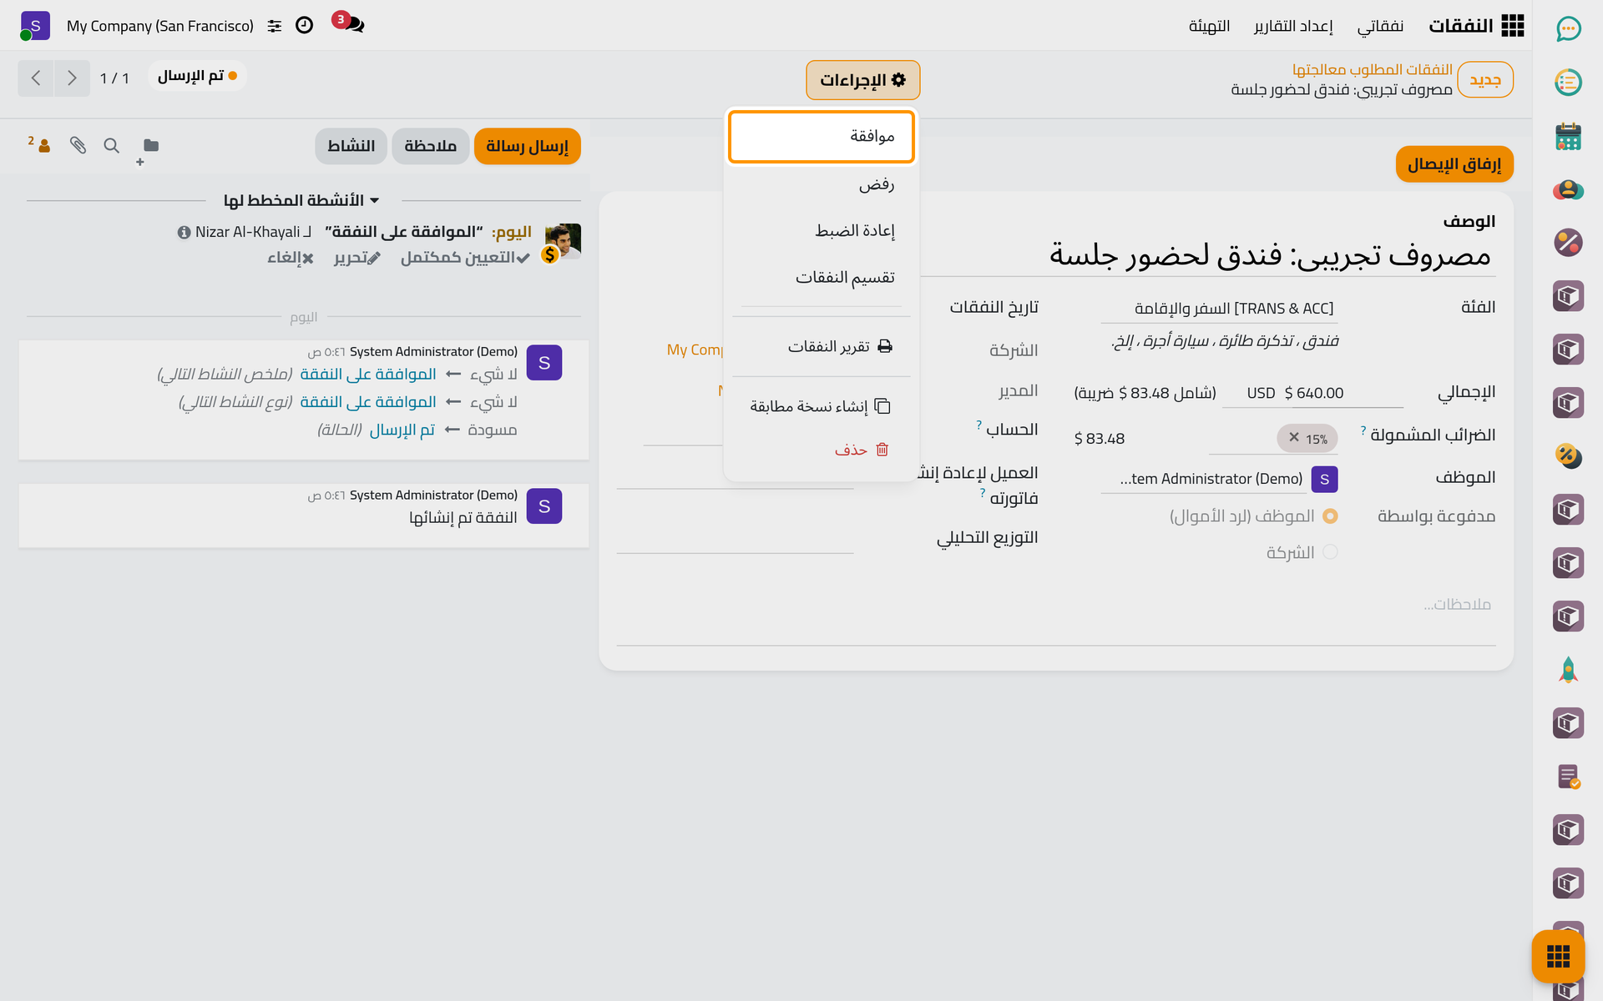Open the الإجراءات actions dropdown
This screenshot has height=1001, width=1603.
click(x=862, y=80)
